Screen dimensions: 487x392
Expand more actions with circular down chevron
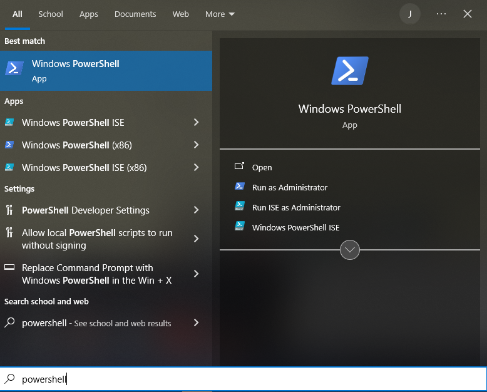pos(350,250)
